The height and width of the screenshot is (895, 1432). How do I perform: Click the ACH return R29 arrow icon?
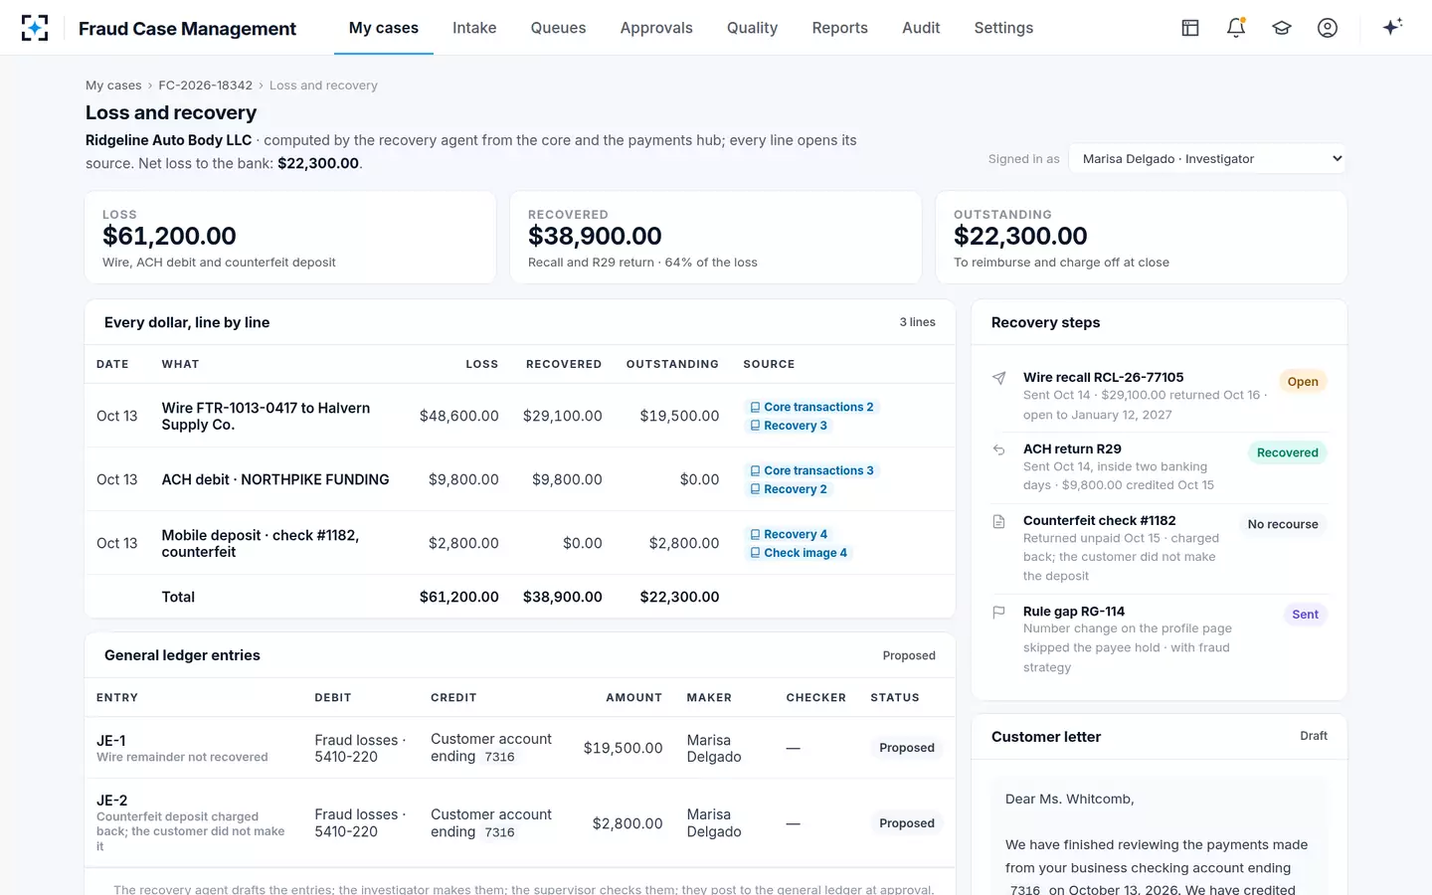999,449
